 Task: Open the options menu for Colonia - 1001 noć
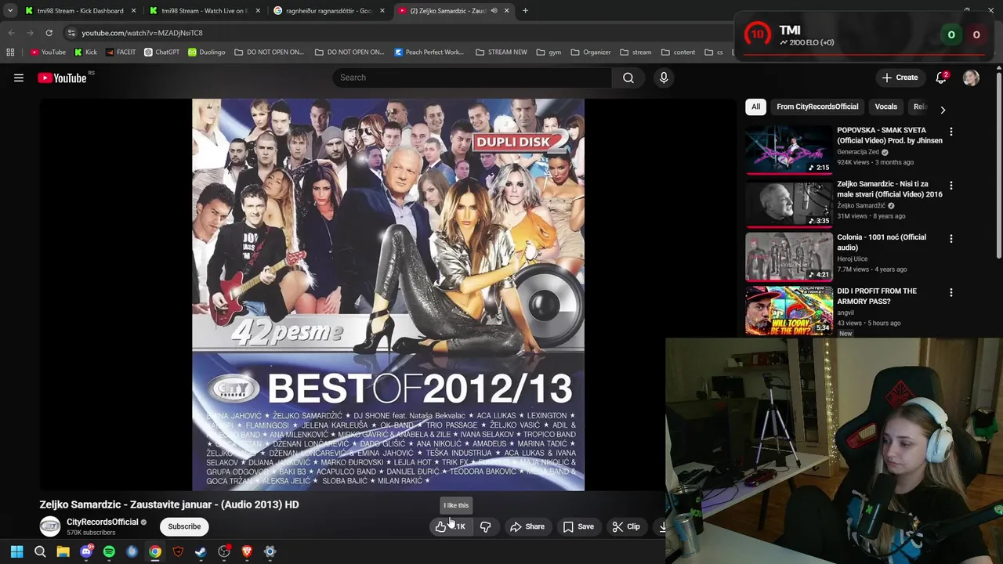point(951,239)
